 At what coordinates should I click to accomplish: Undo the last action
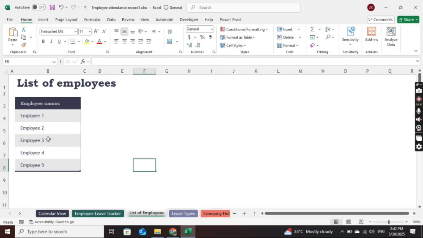point(61,7)
